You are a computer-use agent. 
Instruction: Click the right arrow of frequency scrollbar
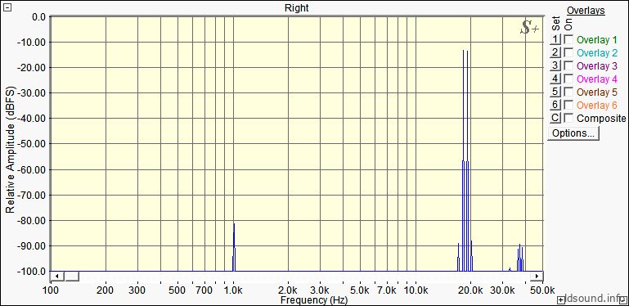[537, 277]
